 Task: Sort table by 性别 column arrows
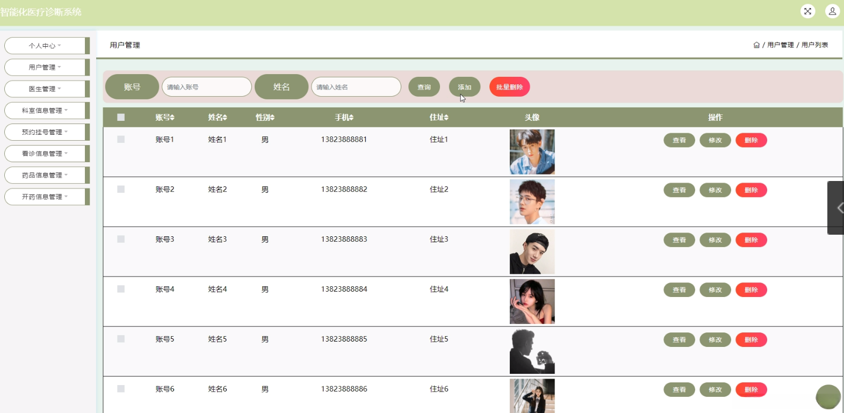(272, 118)
